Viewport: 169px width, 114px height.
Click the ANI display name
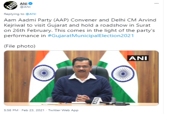click(x=24, y=3)
